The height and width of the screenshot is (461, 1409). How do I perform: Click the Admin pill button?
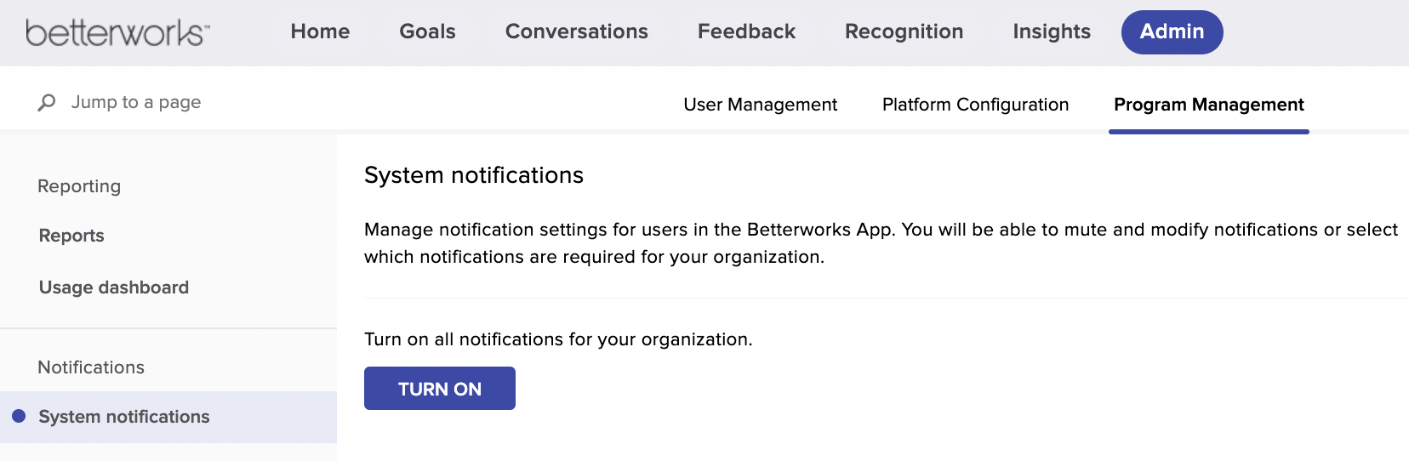coord(1172,32)
